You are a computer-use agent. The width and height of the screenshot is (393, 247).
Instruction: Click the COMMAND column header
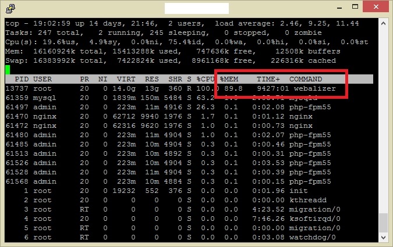click(306, 79)
